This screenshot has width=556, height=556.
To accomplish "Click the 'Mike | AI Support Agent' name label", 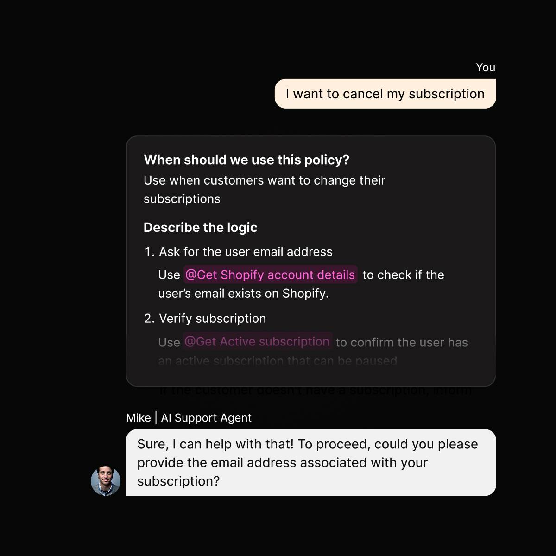I will [x=189, y=418].
